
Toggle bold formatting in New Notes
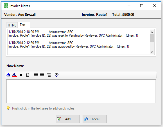pos(21,75)
